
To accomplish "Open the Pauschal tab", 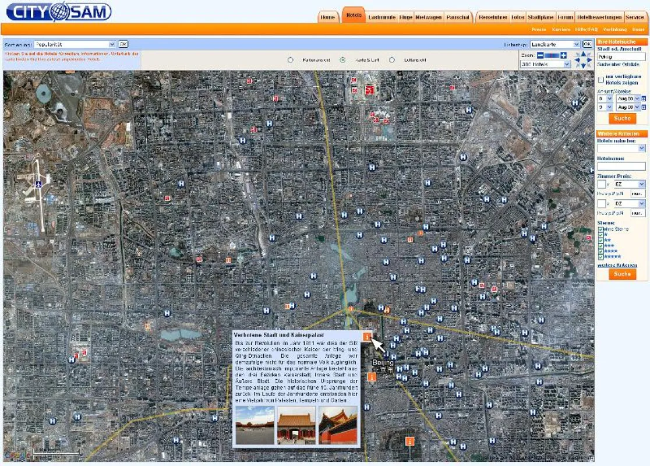I will click(x=458, y=17).
